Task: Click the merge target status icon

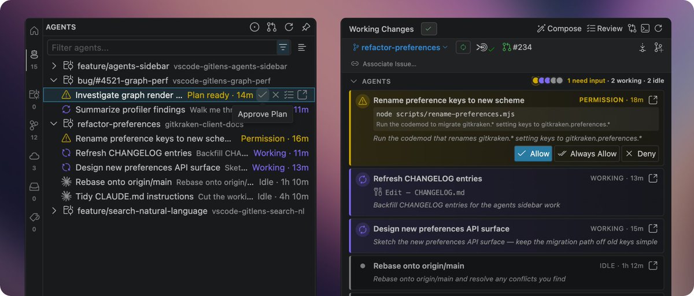Action: [x=485, y=47]
